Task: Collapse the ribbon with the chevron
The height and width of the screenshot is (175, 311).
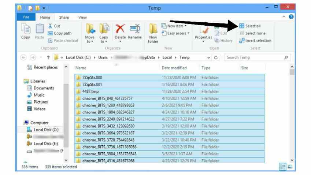Action: [284, 17]
